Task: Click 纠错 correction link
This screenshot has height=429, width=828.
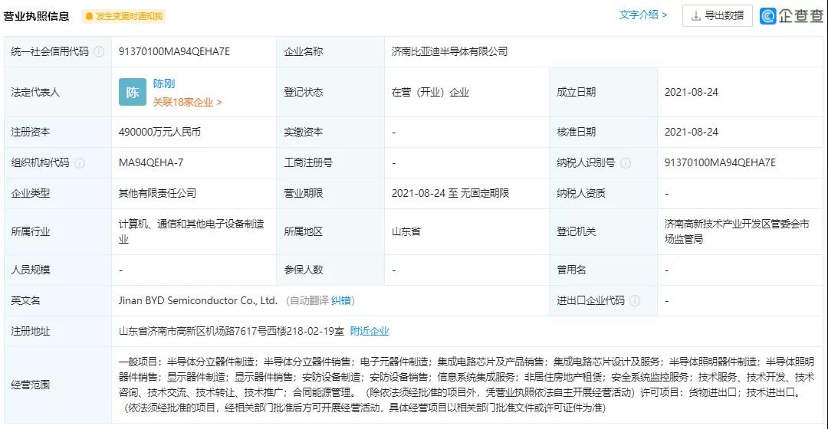Action: point(341,301)
